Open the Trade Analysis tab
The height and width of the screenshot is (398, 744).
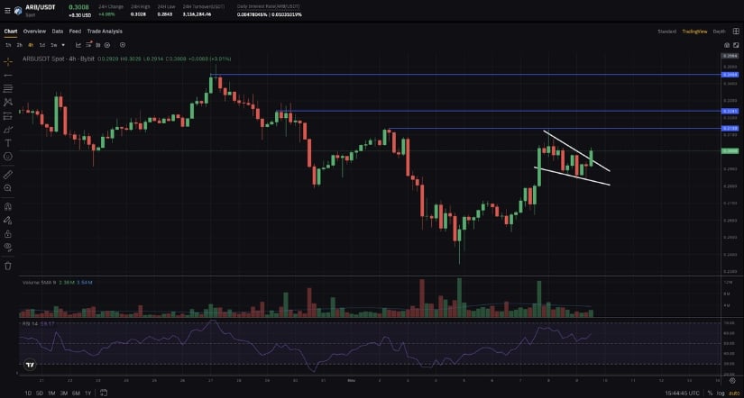tap(105, 32)
